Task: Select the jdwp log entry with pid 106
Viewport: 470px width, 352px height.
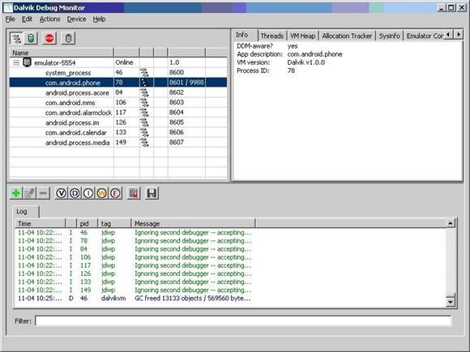Action: pyautogui.click(x=230, y=257)
